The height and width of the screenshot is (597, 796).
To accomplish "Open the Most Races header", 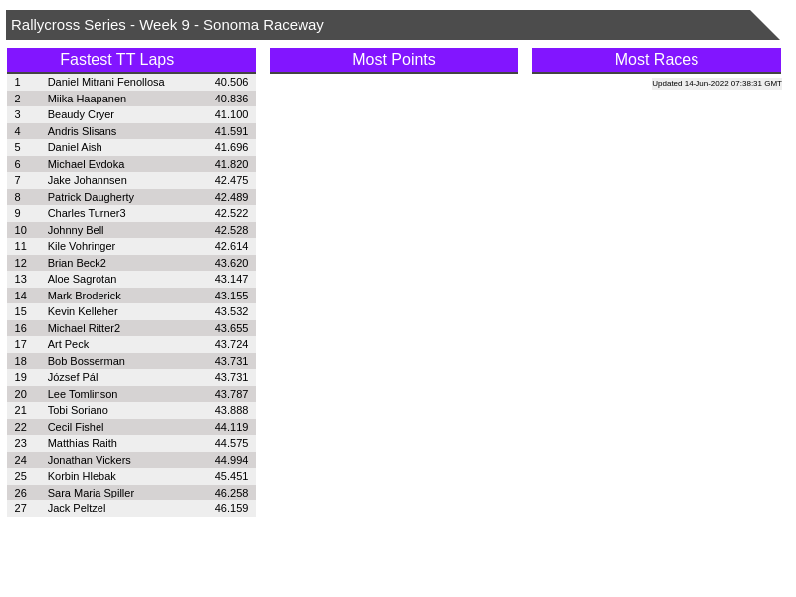I will pyautogui.click(x=657, y=60).
